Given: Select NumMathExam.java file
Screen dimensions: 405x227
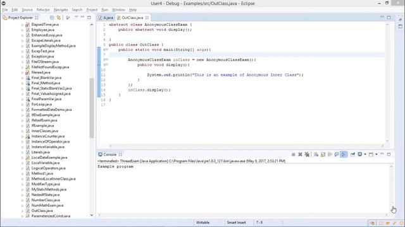Looking at the screenshot, I should (x=47, y=206).
